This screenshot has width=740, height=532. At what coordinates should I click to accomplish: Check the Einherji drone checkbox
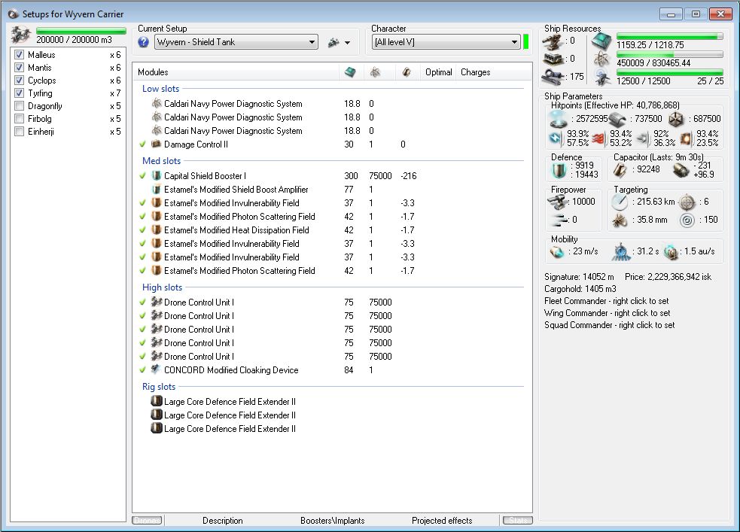20,131
